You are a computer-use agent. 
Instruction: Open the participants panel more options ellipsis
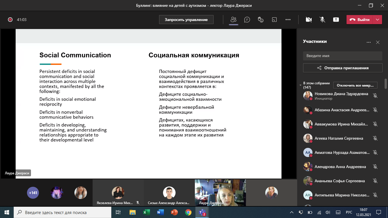pyautogui.click(x=369, y=42)
